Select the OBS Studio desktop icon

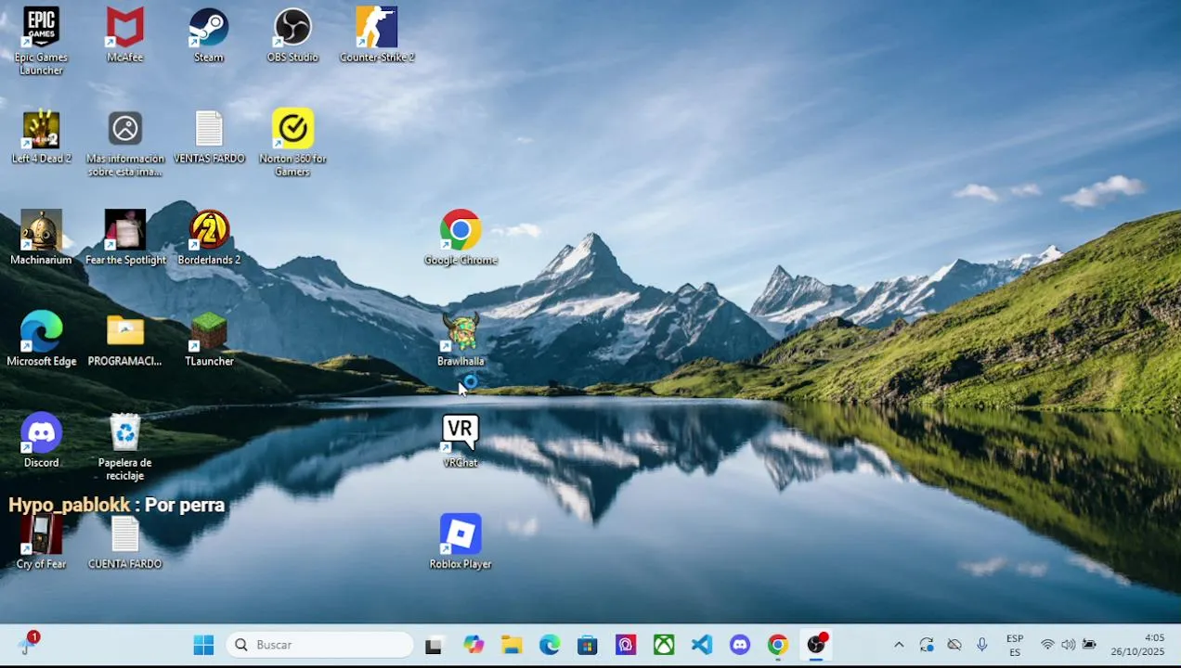292,35
